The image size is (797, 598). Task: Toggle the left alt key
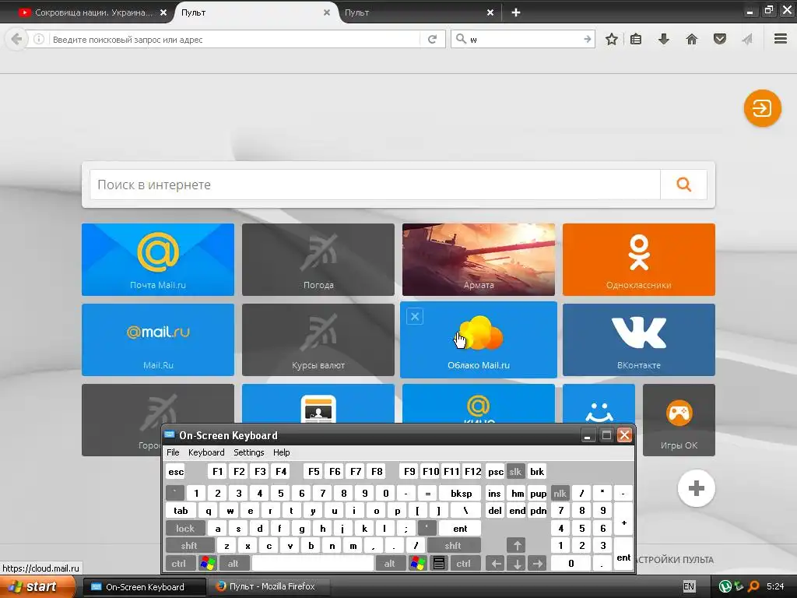[x=233, y=564]
